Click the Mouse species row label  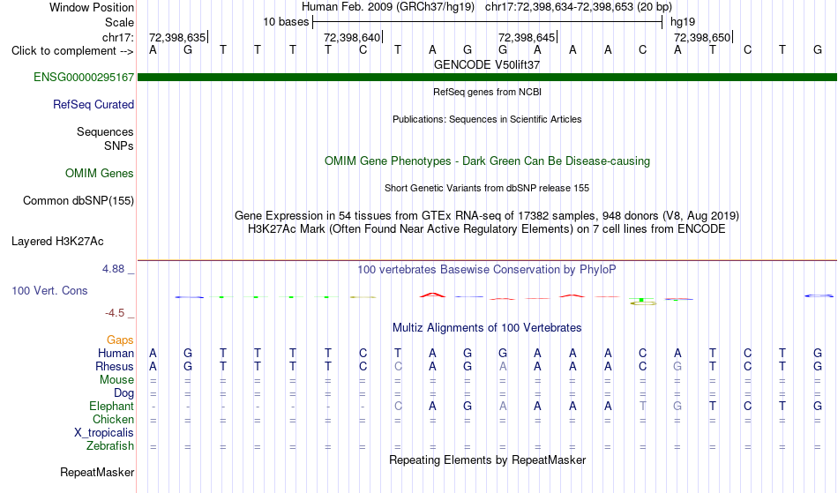click(116, 380)
